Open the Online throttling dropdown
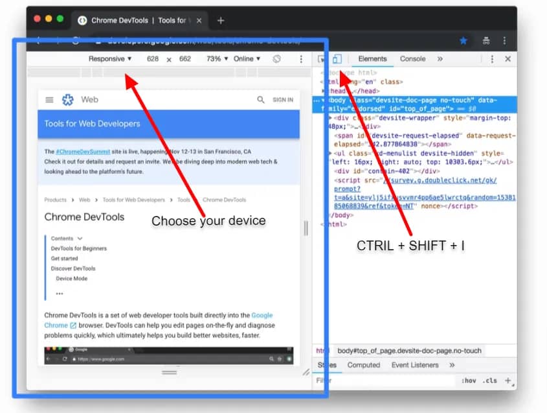The width and height of the screenshot is (547, 413). tap(247, 59)
